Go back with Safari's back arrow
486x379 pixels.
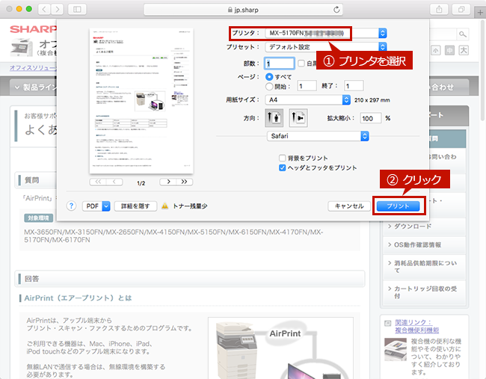[44, 9]
